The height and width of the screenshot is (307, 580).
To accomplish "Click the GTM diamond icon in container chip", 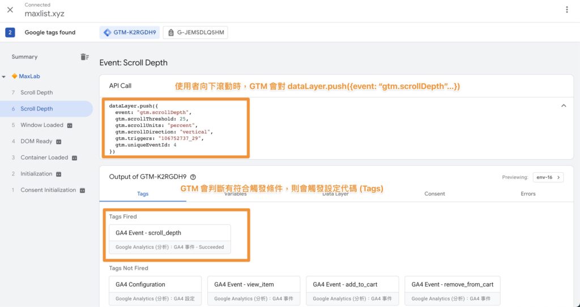I will 107,32.
